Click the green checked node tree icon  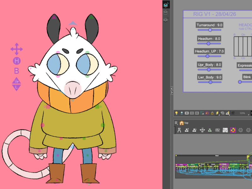pyautogui.click(x=210, y=130)
